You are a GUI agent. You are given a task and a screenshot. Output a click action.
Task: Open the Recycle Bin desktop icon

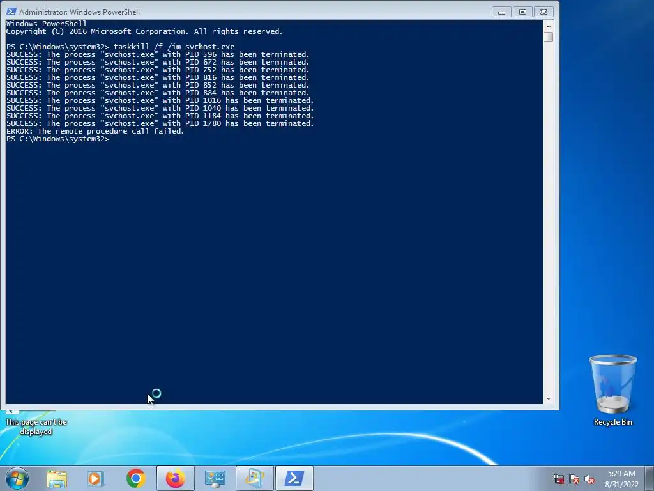click(x=612, y=390)
